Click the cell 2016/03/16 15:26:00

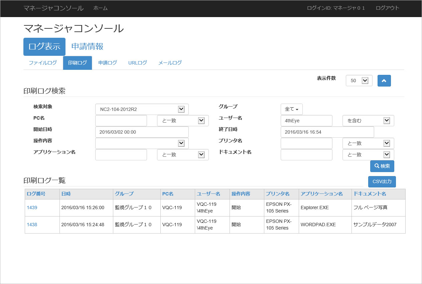click(x=86, y=207)
